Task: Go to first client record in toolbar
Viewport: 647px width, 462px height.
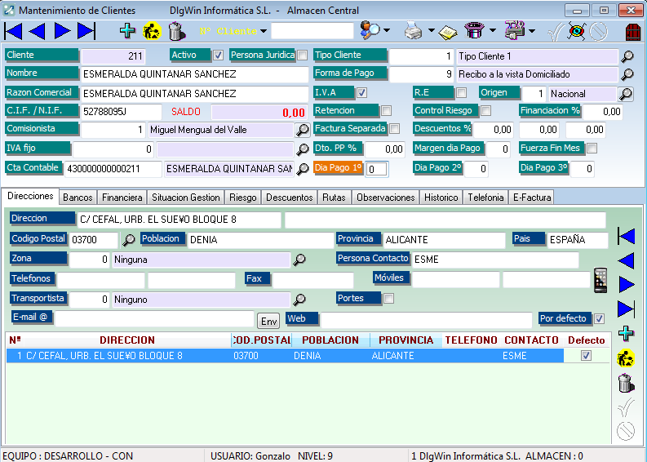Action: point(13,31)
